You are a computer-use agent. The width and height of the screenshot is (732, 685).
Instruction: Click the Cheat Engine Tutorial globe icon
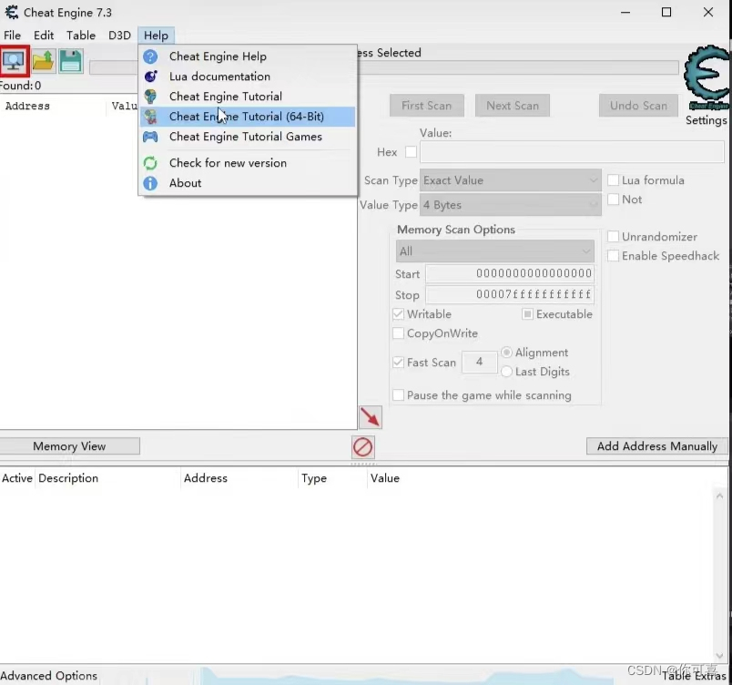[150, 97]
